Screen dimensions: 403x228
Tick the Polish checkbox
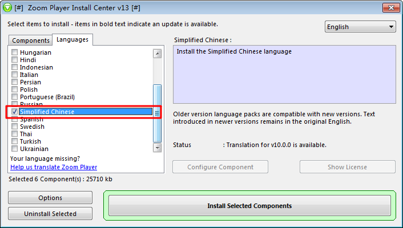click(15, 89)
